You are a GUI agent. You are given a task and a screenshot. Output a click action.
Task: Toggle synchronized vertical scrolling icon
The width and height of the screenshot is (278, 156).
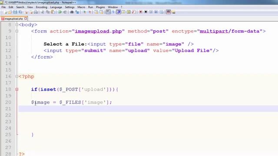click(96, 12)
